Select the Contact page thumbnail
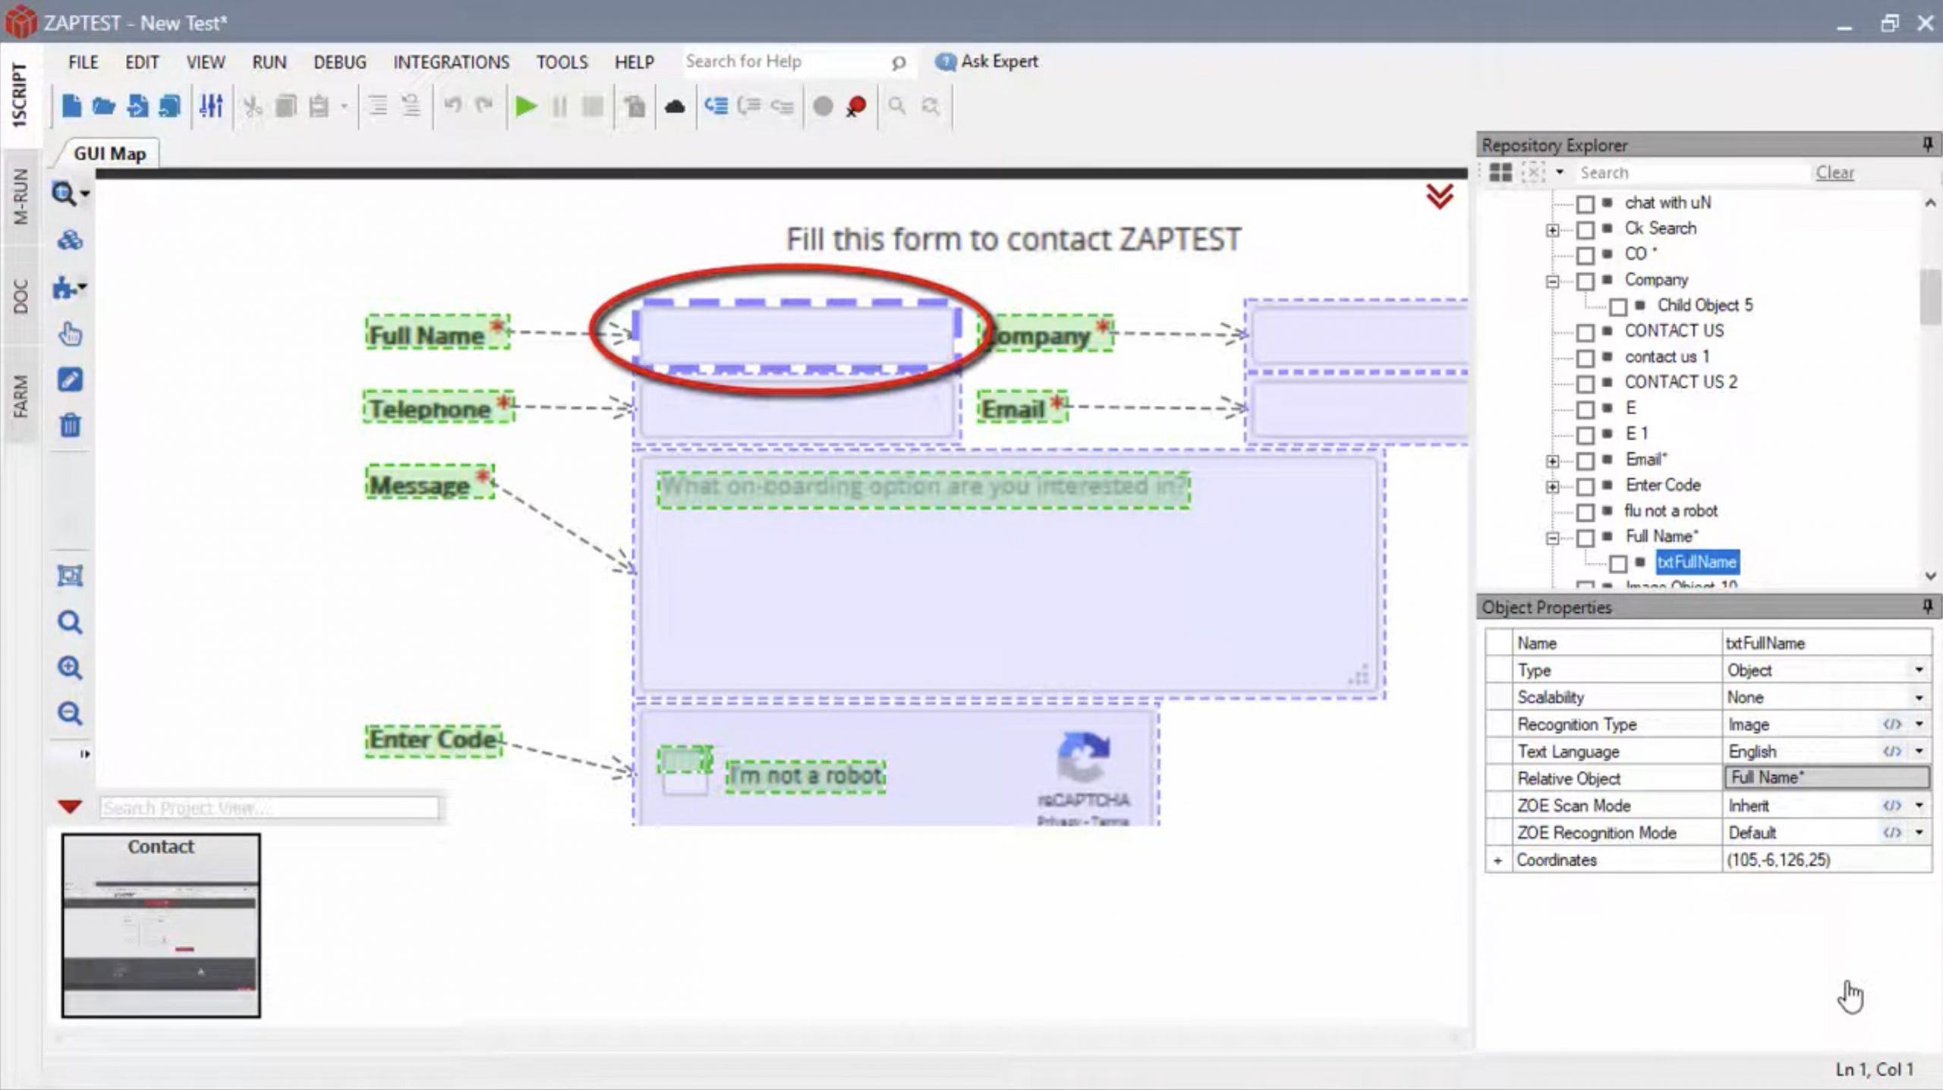This screenshot has height=1090, width=1943. [160, 926]
